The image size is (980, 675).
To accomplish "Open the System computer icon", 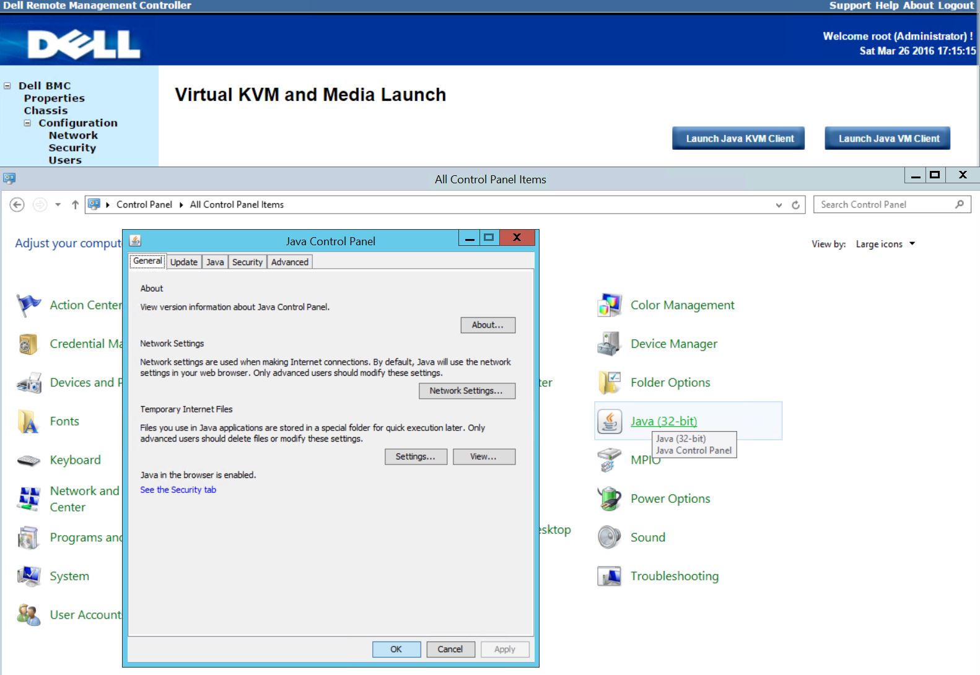I will 28,576.
